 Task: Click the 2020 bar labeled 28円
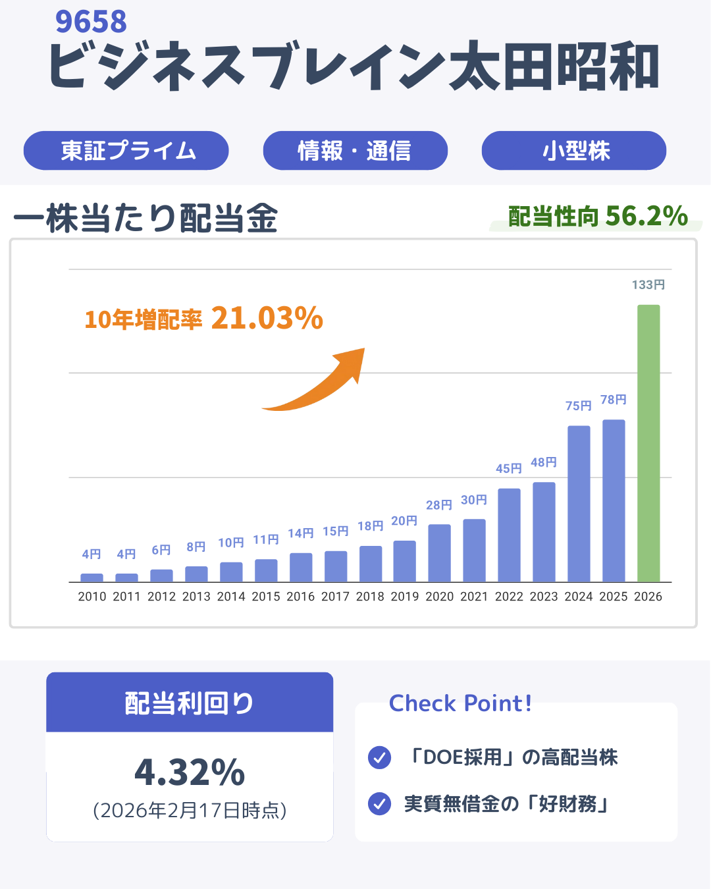(439, 552)
